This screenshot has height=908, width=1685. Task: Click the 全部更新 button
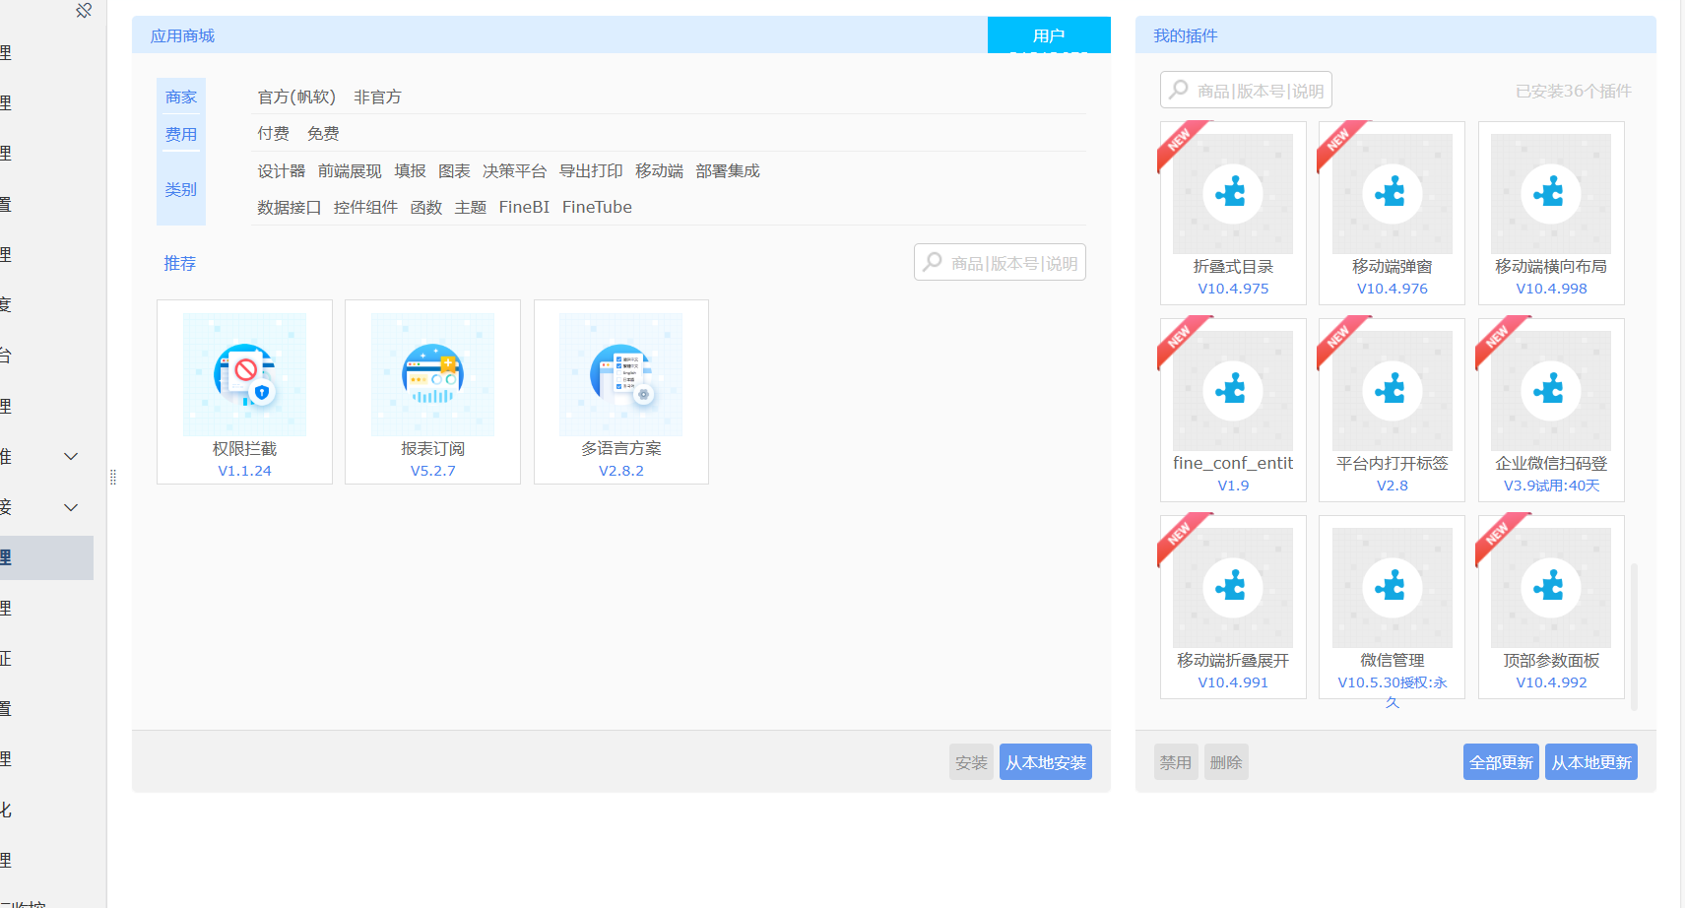1501,762
